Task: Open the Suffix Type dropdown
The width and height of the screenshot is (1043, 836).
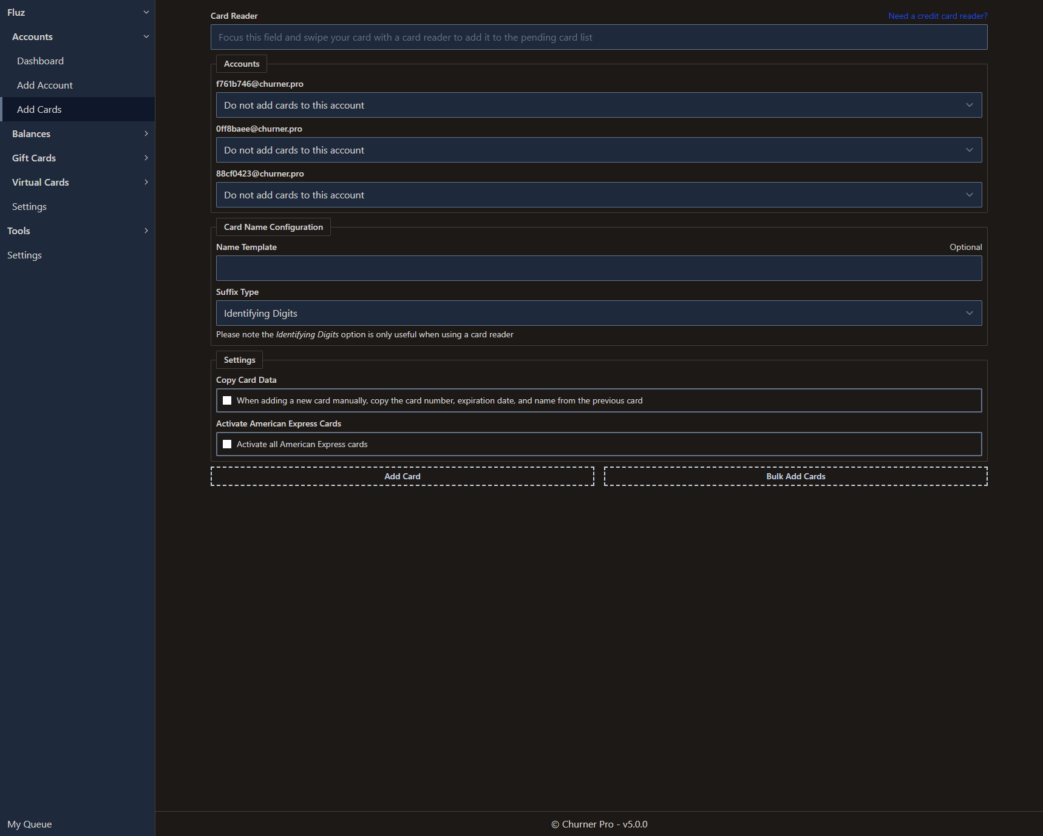Action: coord(599,313)
